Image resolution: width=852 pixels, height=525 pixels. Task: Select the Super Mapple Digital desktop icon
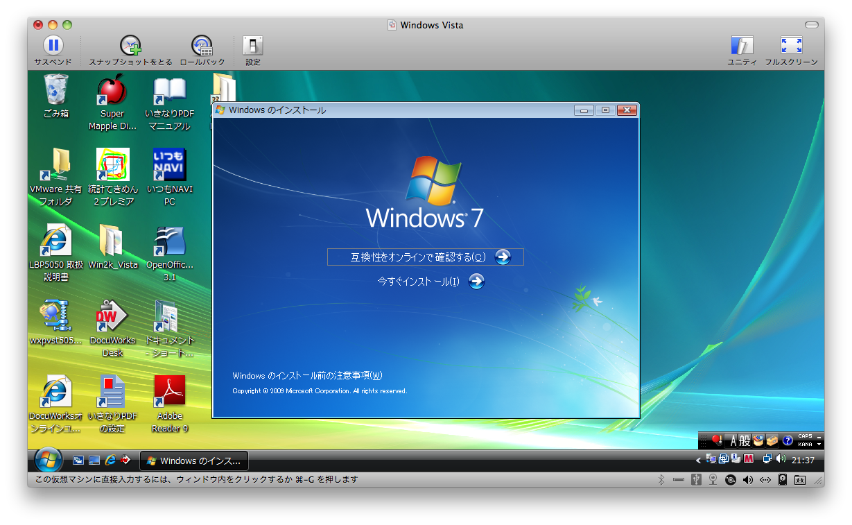pyautogui.click(x=112, y=104)
